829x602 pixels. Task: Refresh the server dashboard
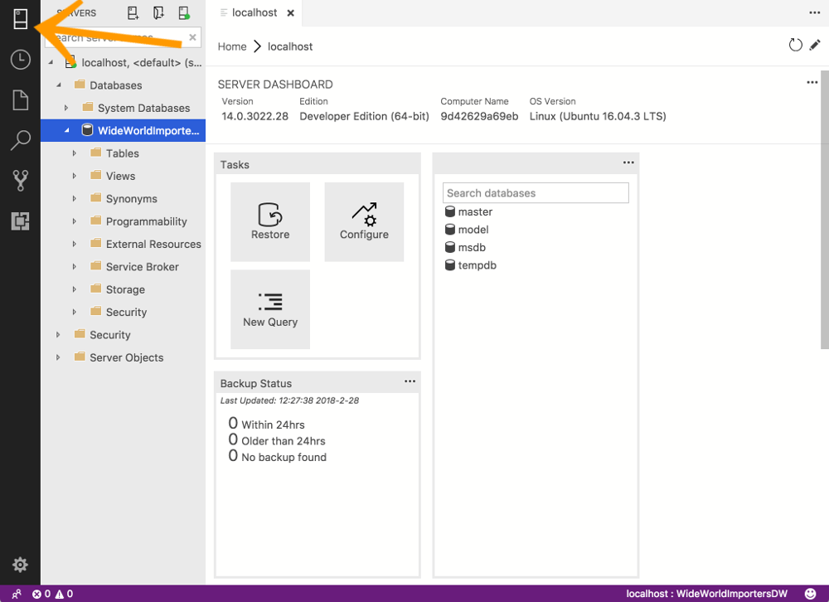pos(795,45)
